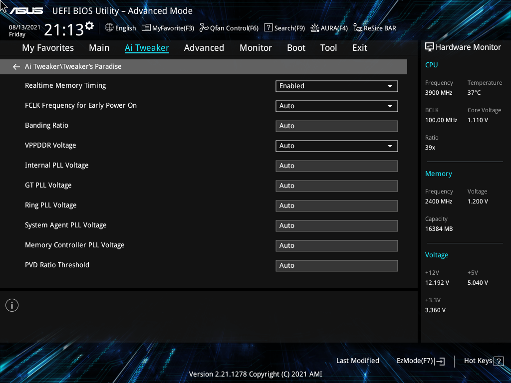The height and width of the screenshot is (383, 511).
Task: Click the ReSize BAR icon
Action: click(x=358, y=28)
